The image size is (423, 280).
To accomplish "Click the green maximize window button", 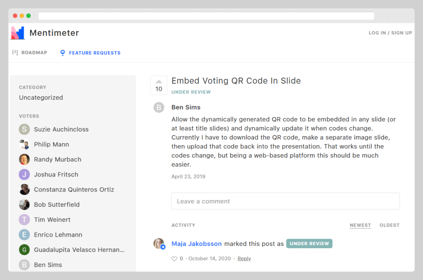I will tap(29, 16).
